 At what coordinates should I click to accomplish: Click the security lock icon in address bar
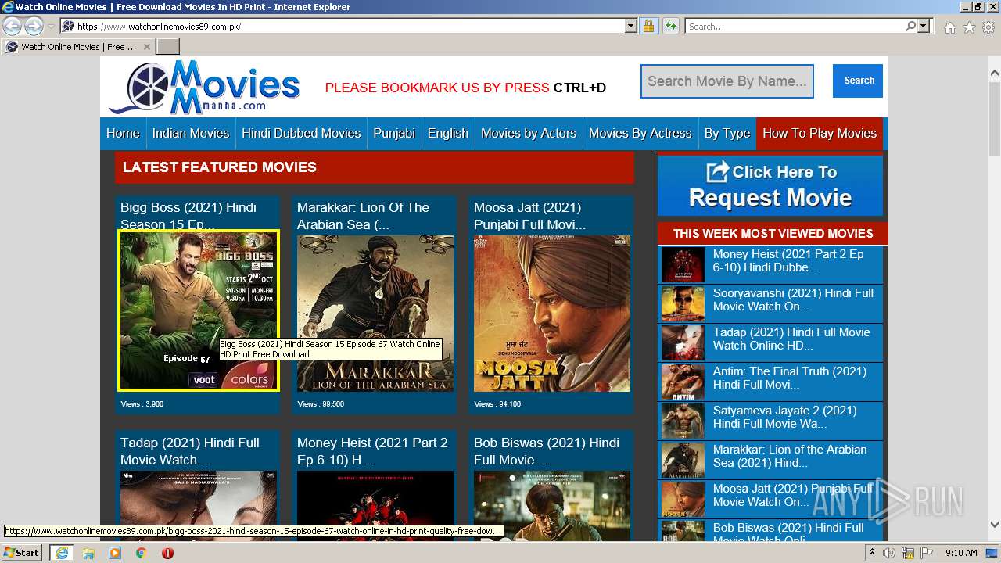point(648,26)
